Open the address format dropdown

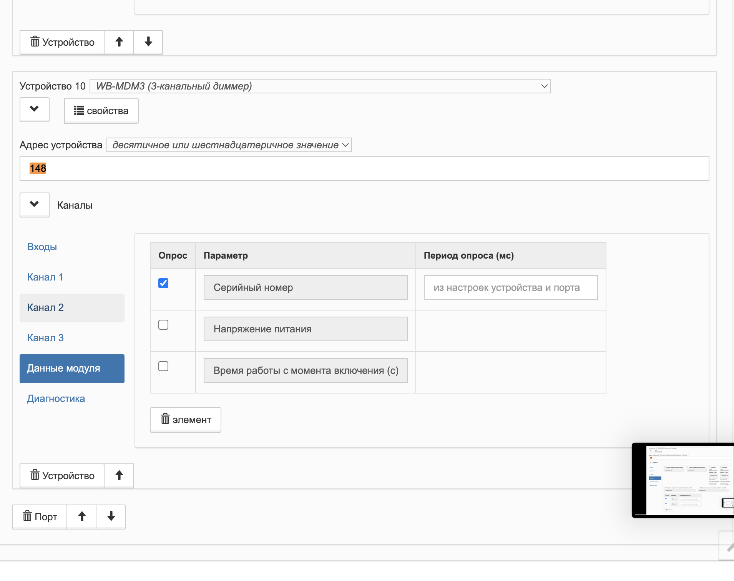click(229, 145)
